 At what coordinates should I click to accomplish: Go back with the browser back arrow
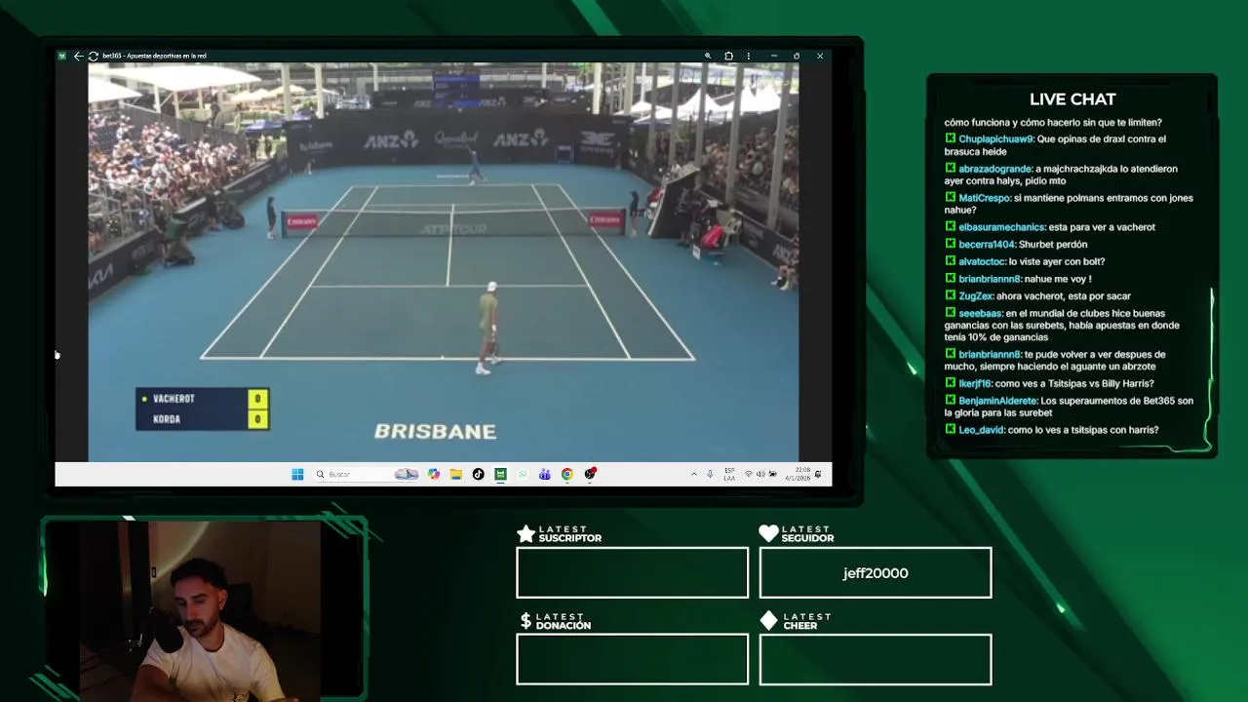(x=79, y=56)
